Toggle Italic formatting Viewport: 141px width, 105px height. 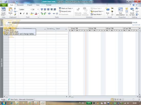pos(24,14)
